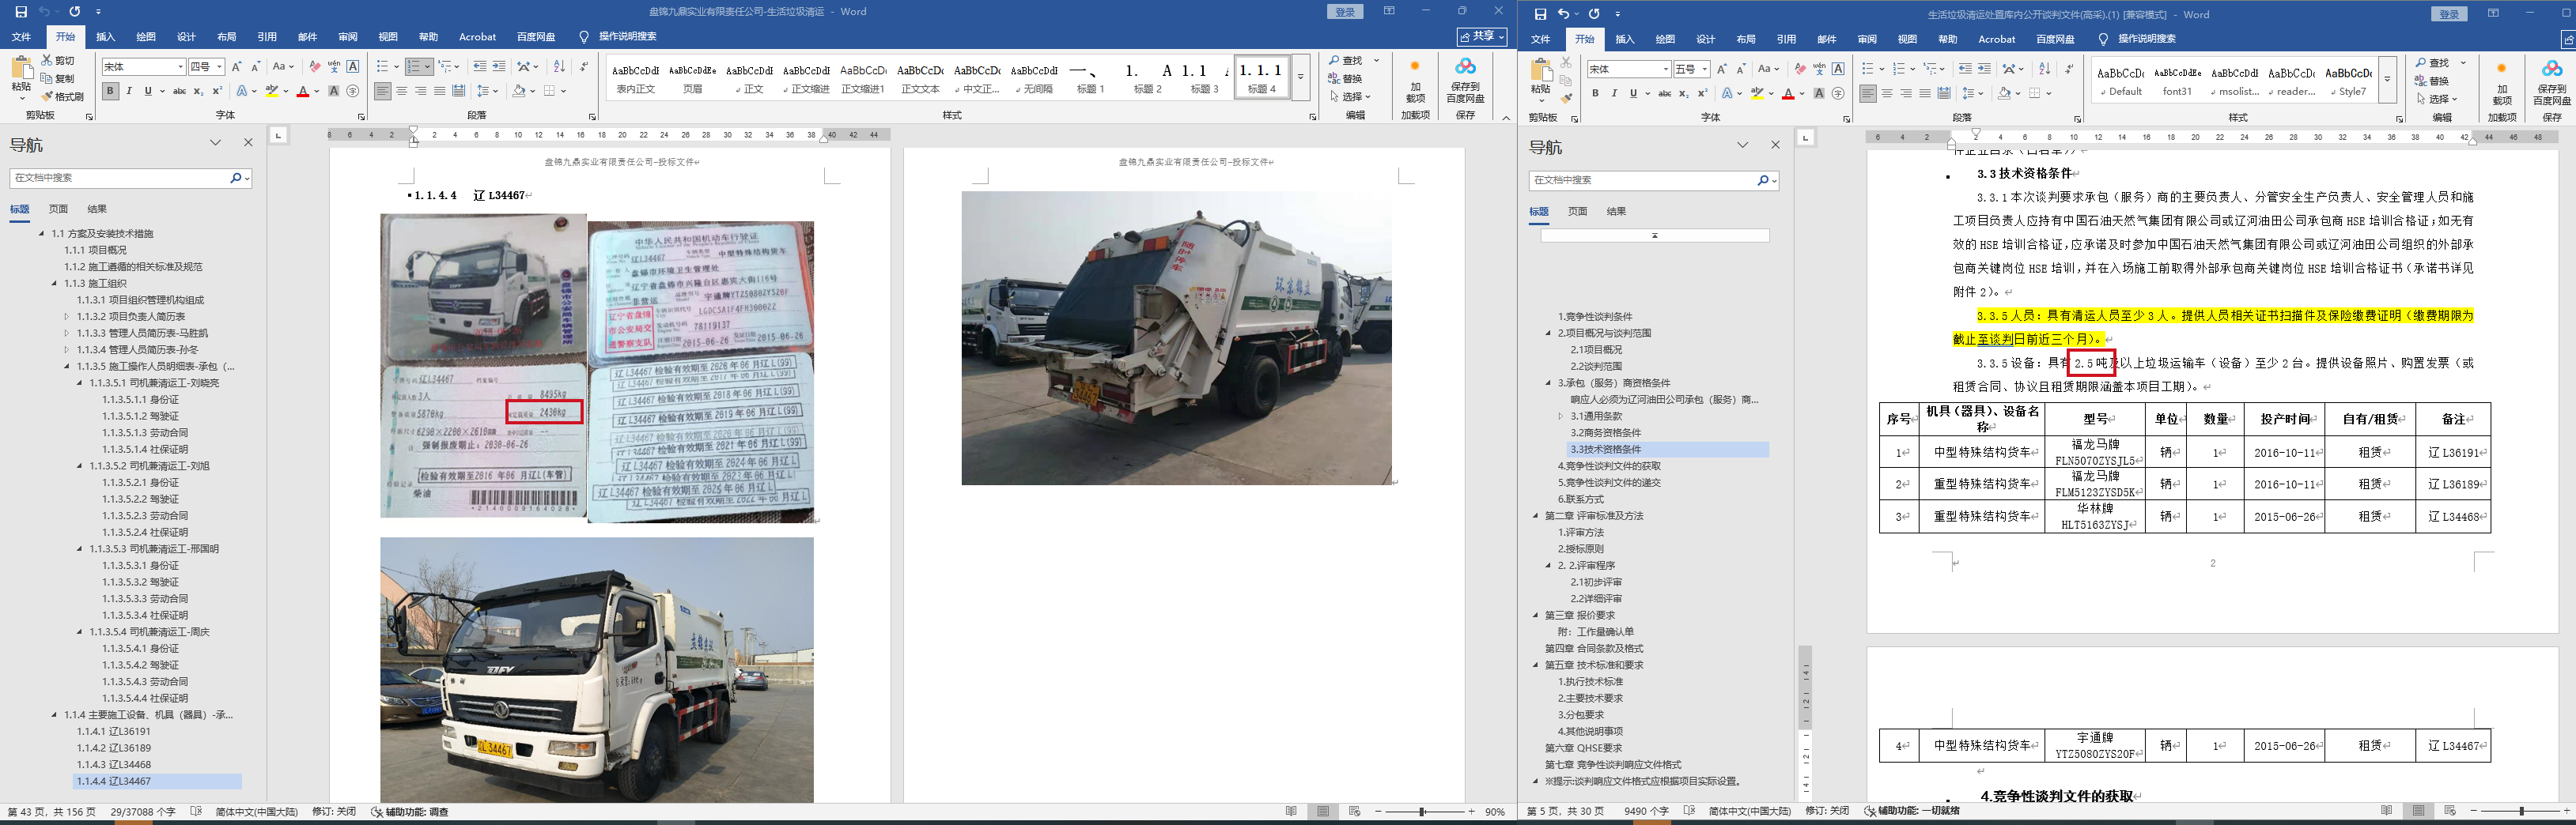Click the read mode view icon in right status bar

(2387, 811)
